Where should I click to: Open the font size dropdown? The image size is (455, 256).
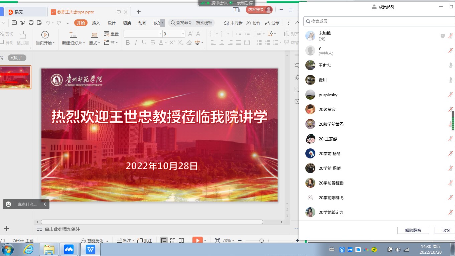click(x=183, y=34)
